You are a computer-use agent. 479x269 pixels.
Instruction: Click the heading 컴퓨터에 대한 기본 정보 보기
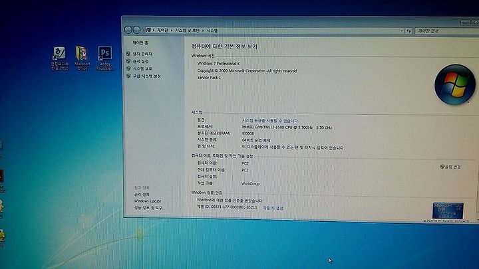click(225, 46)
